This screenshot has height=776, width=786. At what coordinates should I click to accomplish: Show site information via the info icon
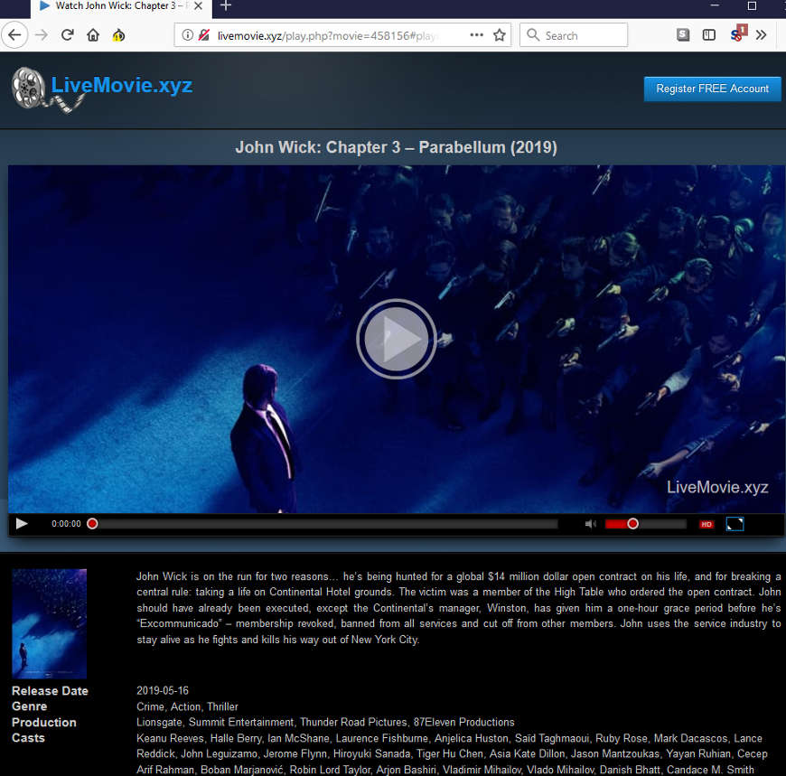coord(188,35)
